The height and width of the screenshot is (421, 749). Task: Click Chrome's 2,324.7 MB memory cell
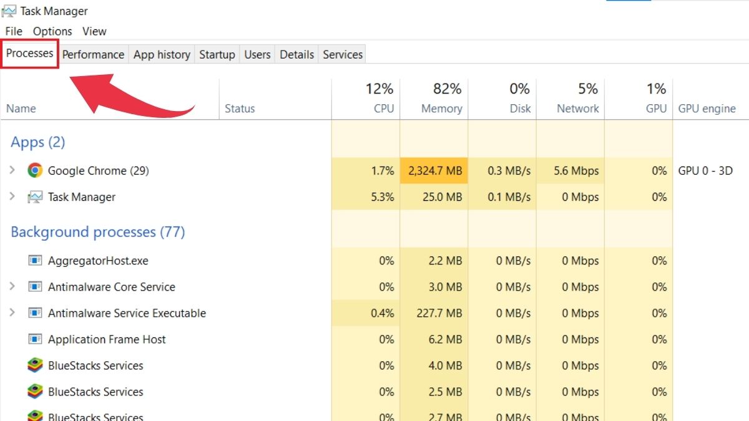(x=434, y=170)
